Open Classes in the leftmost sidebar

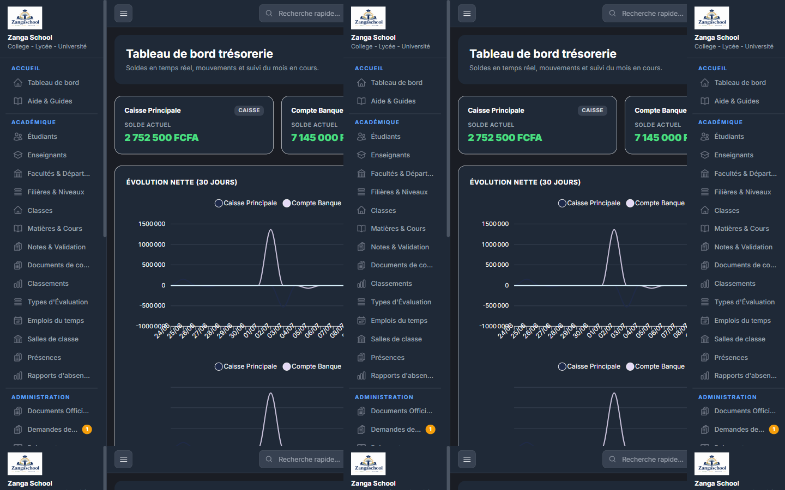pos(52,211)
